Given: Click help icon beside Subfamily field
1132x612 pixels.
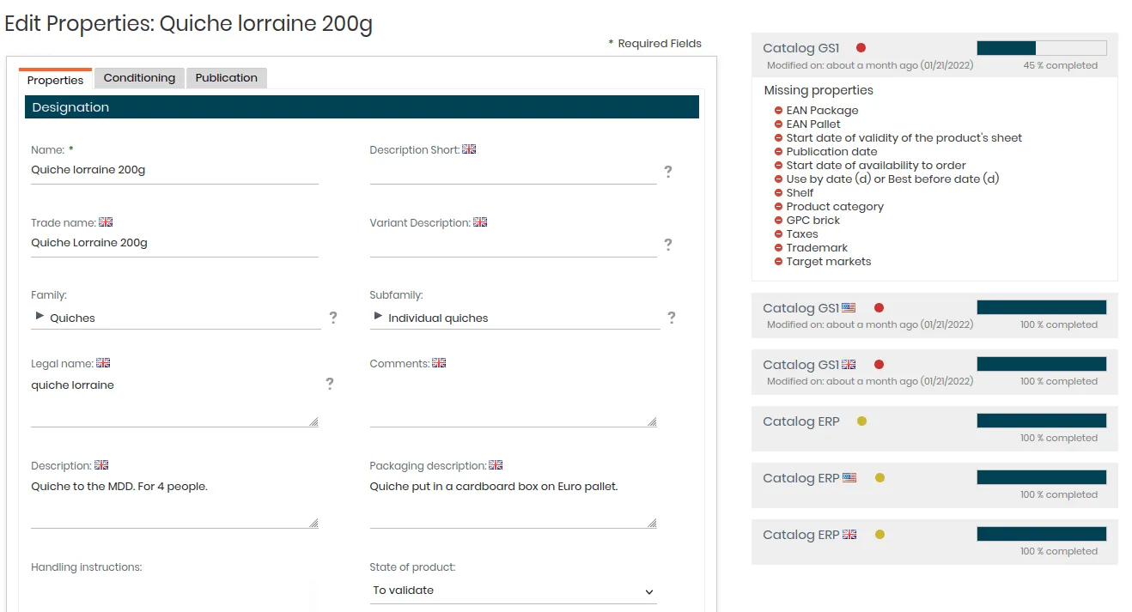Looking at the screenshot, I should pos(672,318).
